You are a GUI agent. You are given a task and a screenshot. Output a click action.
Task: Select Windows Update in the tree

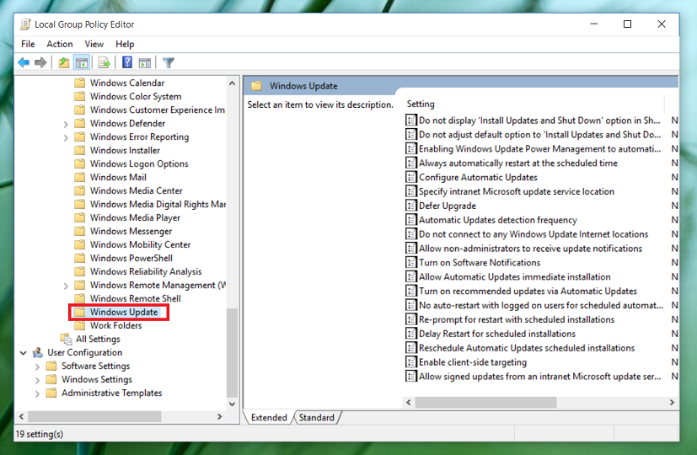[124, 312]
